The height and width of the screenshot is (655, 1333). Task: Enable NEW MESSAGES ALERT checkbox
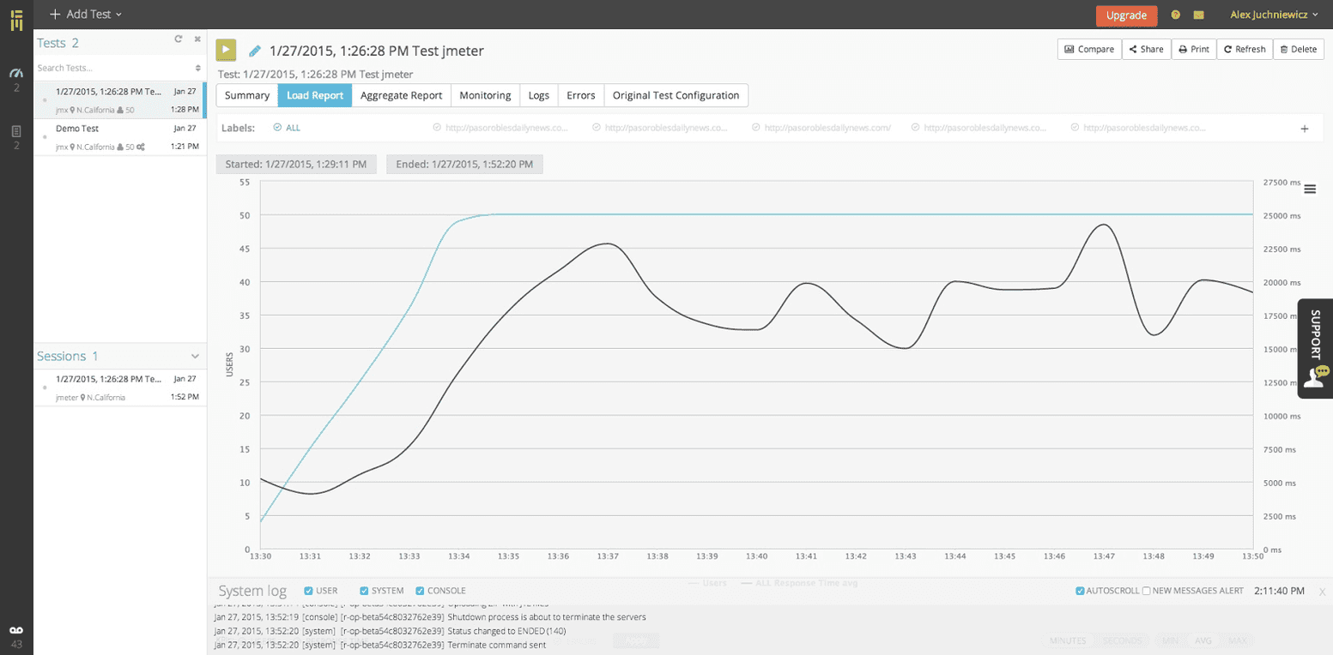coord(1147,591)
